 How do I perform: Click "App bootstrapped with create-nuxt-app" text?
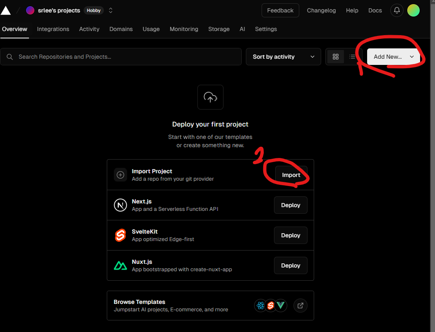point(182,270)
